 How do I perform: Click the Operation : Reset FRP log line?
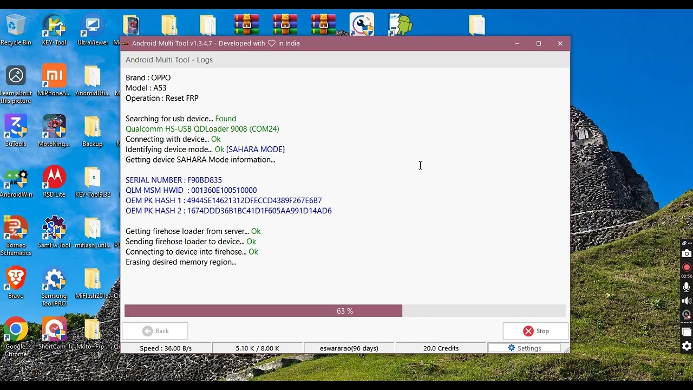coord(162,98)
